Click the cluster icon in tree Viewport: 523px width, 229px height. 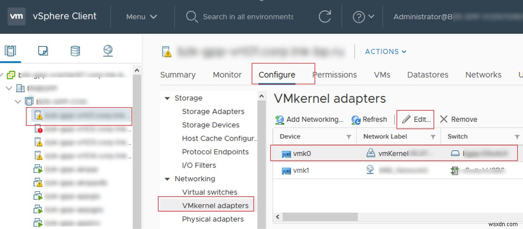point(29,101)
